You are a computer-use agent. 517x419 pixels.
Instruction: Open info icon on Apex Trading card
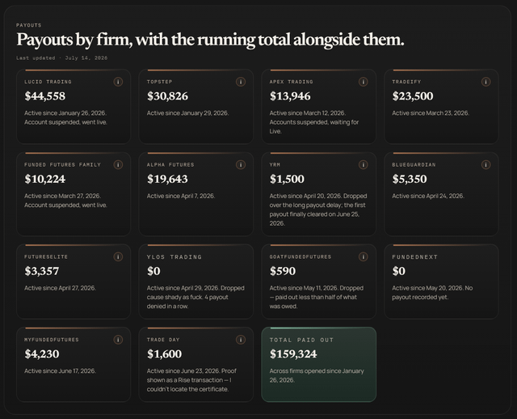pyautogui.click(x=364, y=82)
